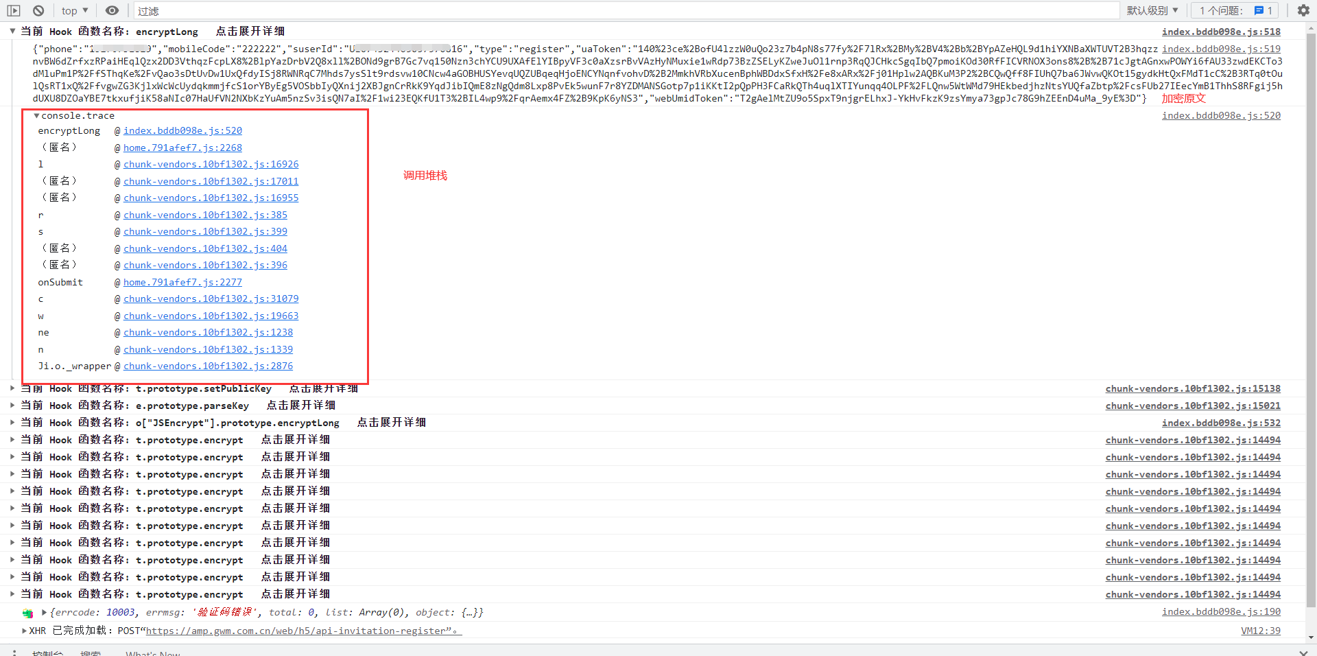Screen dimensions: 1317x656
Task: Clear the console with the ban icon
Action: (38, 10)
